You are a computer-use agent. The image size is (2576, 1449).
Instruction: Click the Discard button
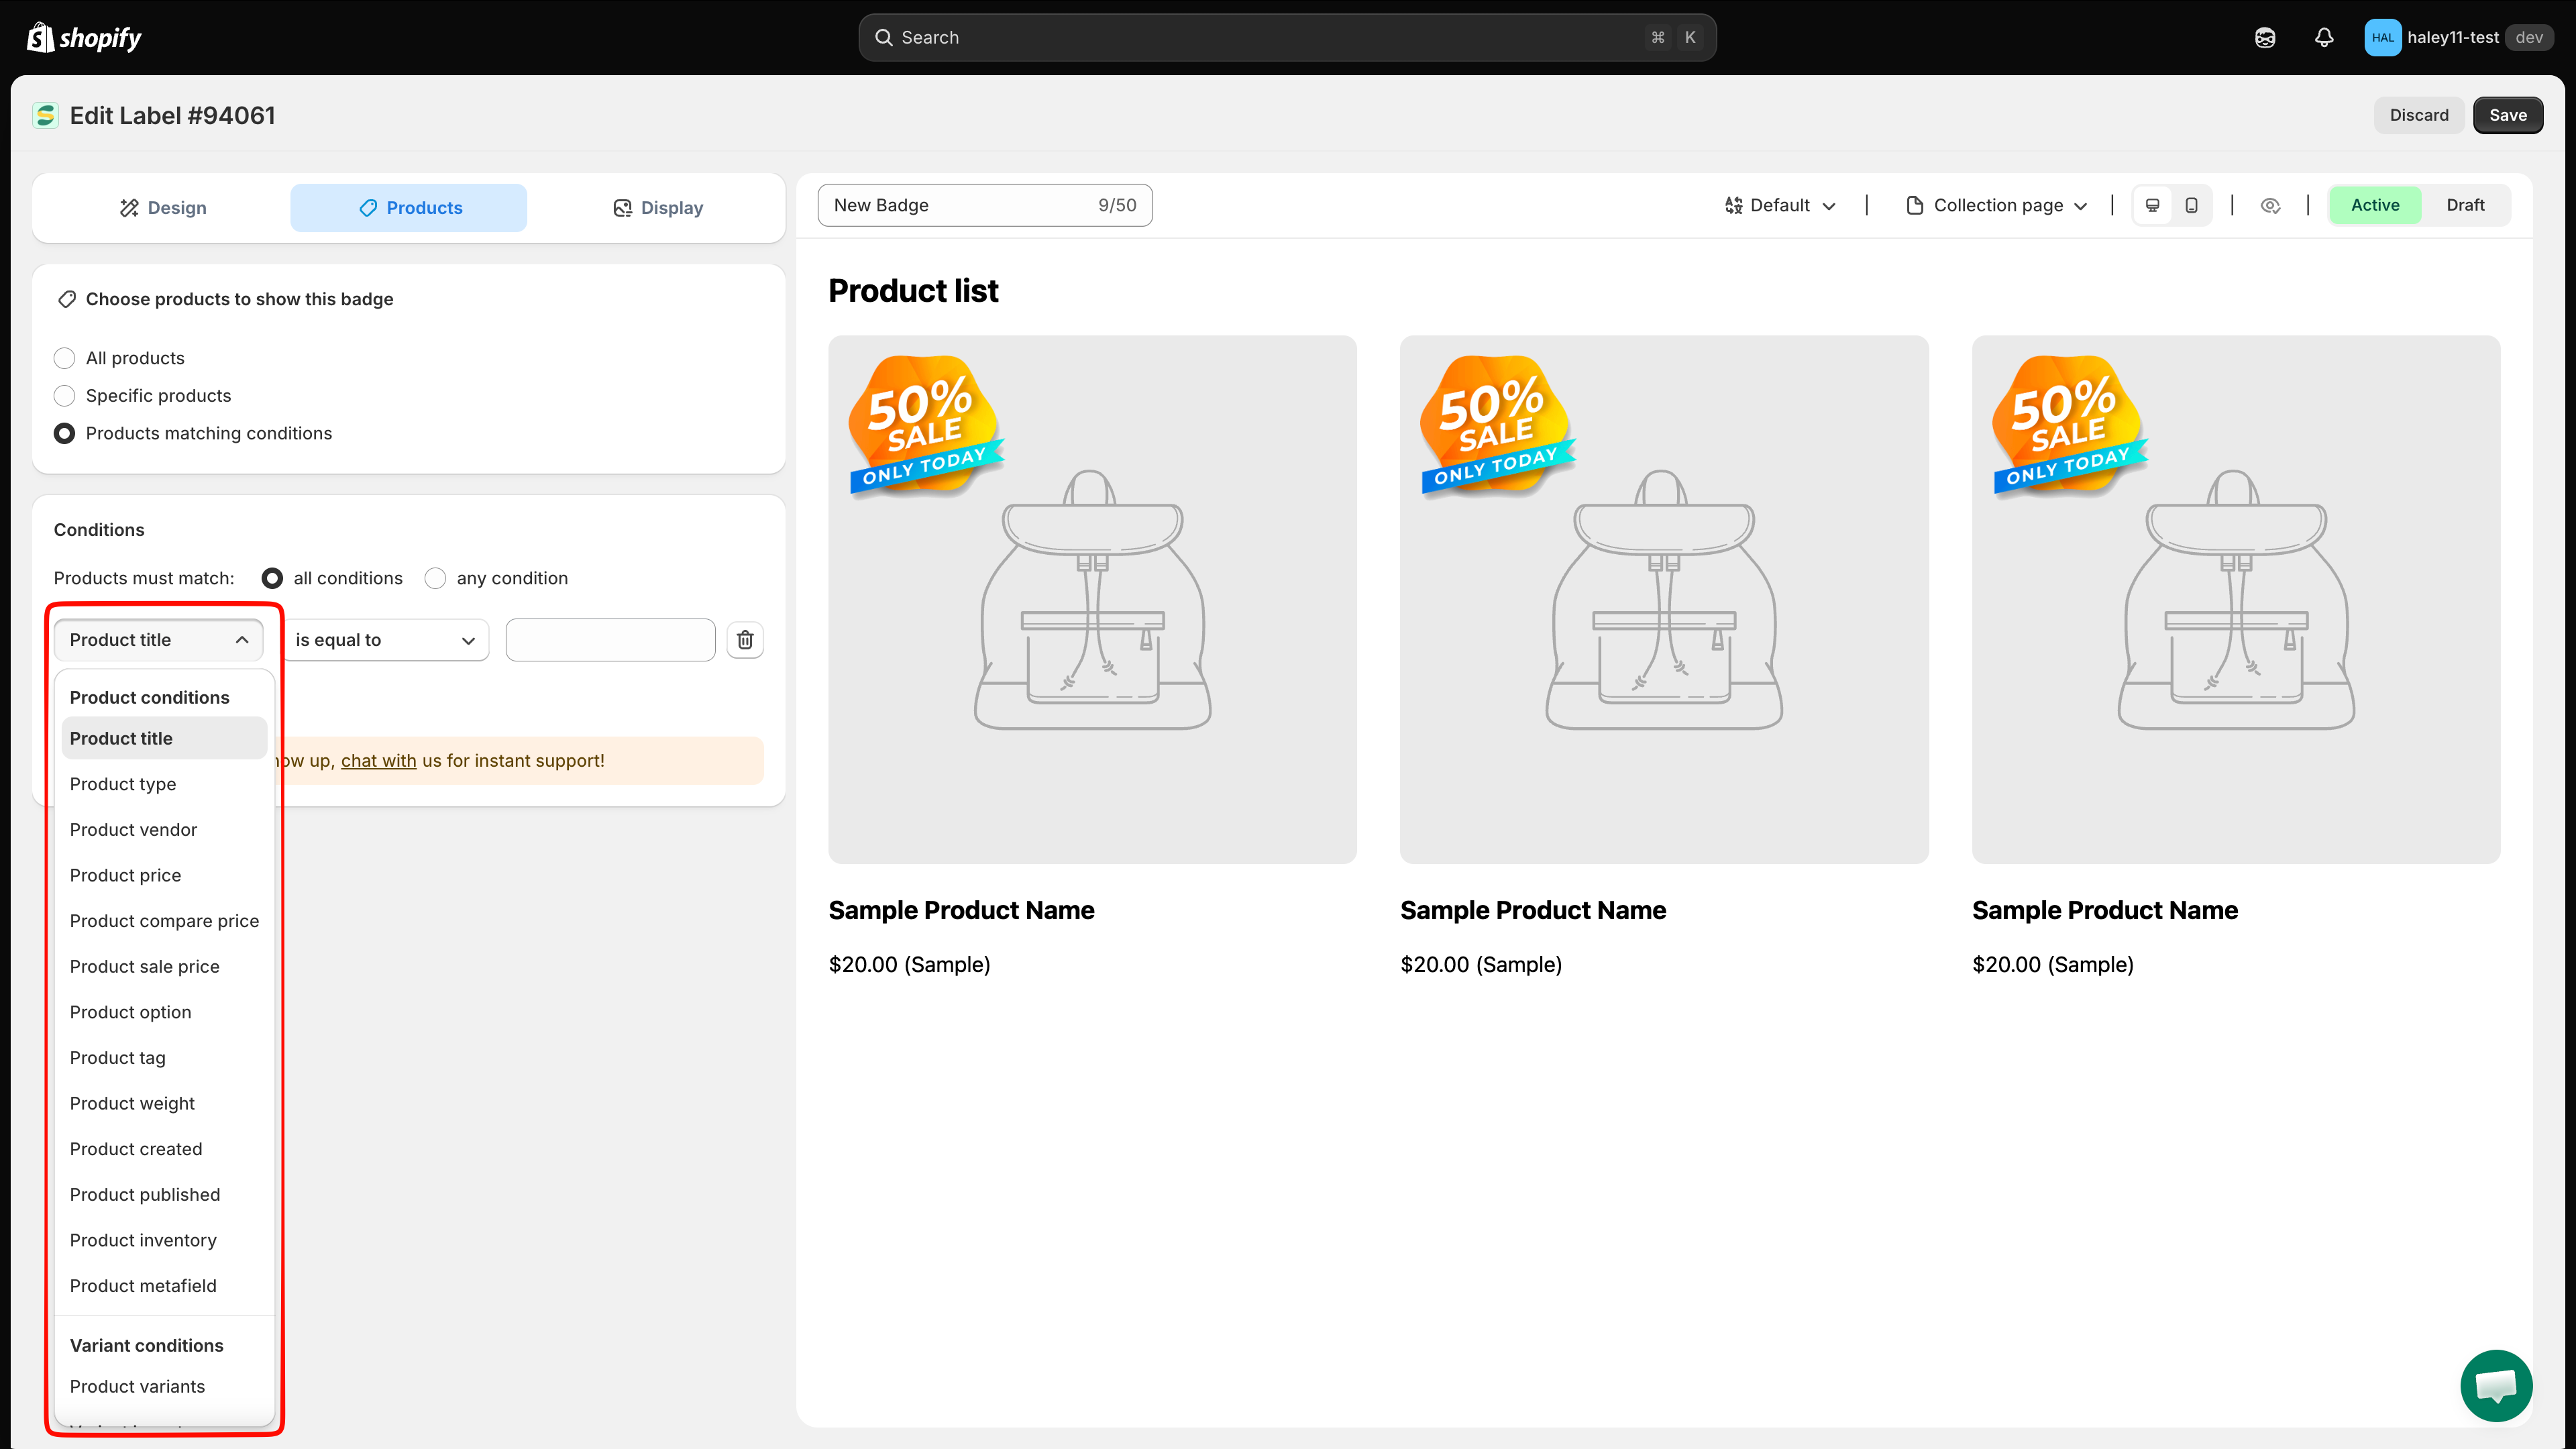click(2419, 115)
